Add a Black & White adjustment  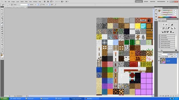169,28
